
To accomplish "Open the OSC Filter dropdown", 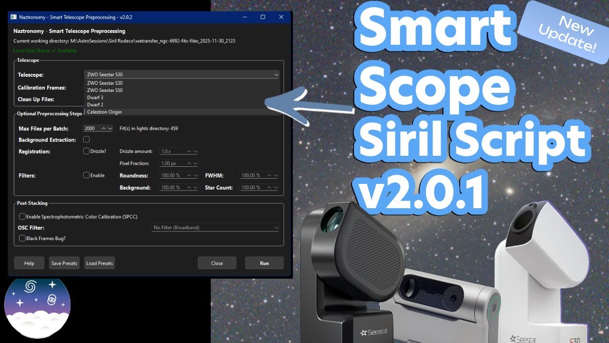I will click(x=215, y=228).
